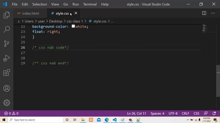
Task: Click the comment 'css nab end' on line 29
Action: (51, 63)
